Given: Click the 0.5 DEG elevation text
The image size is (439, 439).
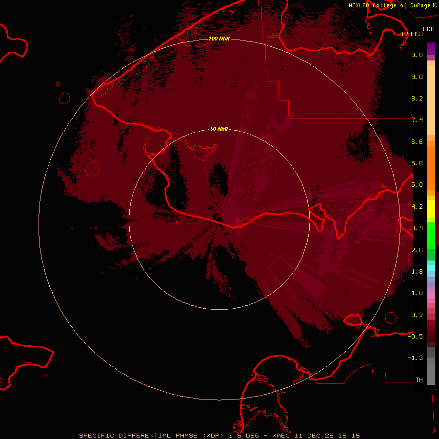Looking at the screenshot, I should [x=244, y=436].
